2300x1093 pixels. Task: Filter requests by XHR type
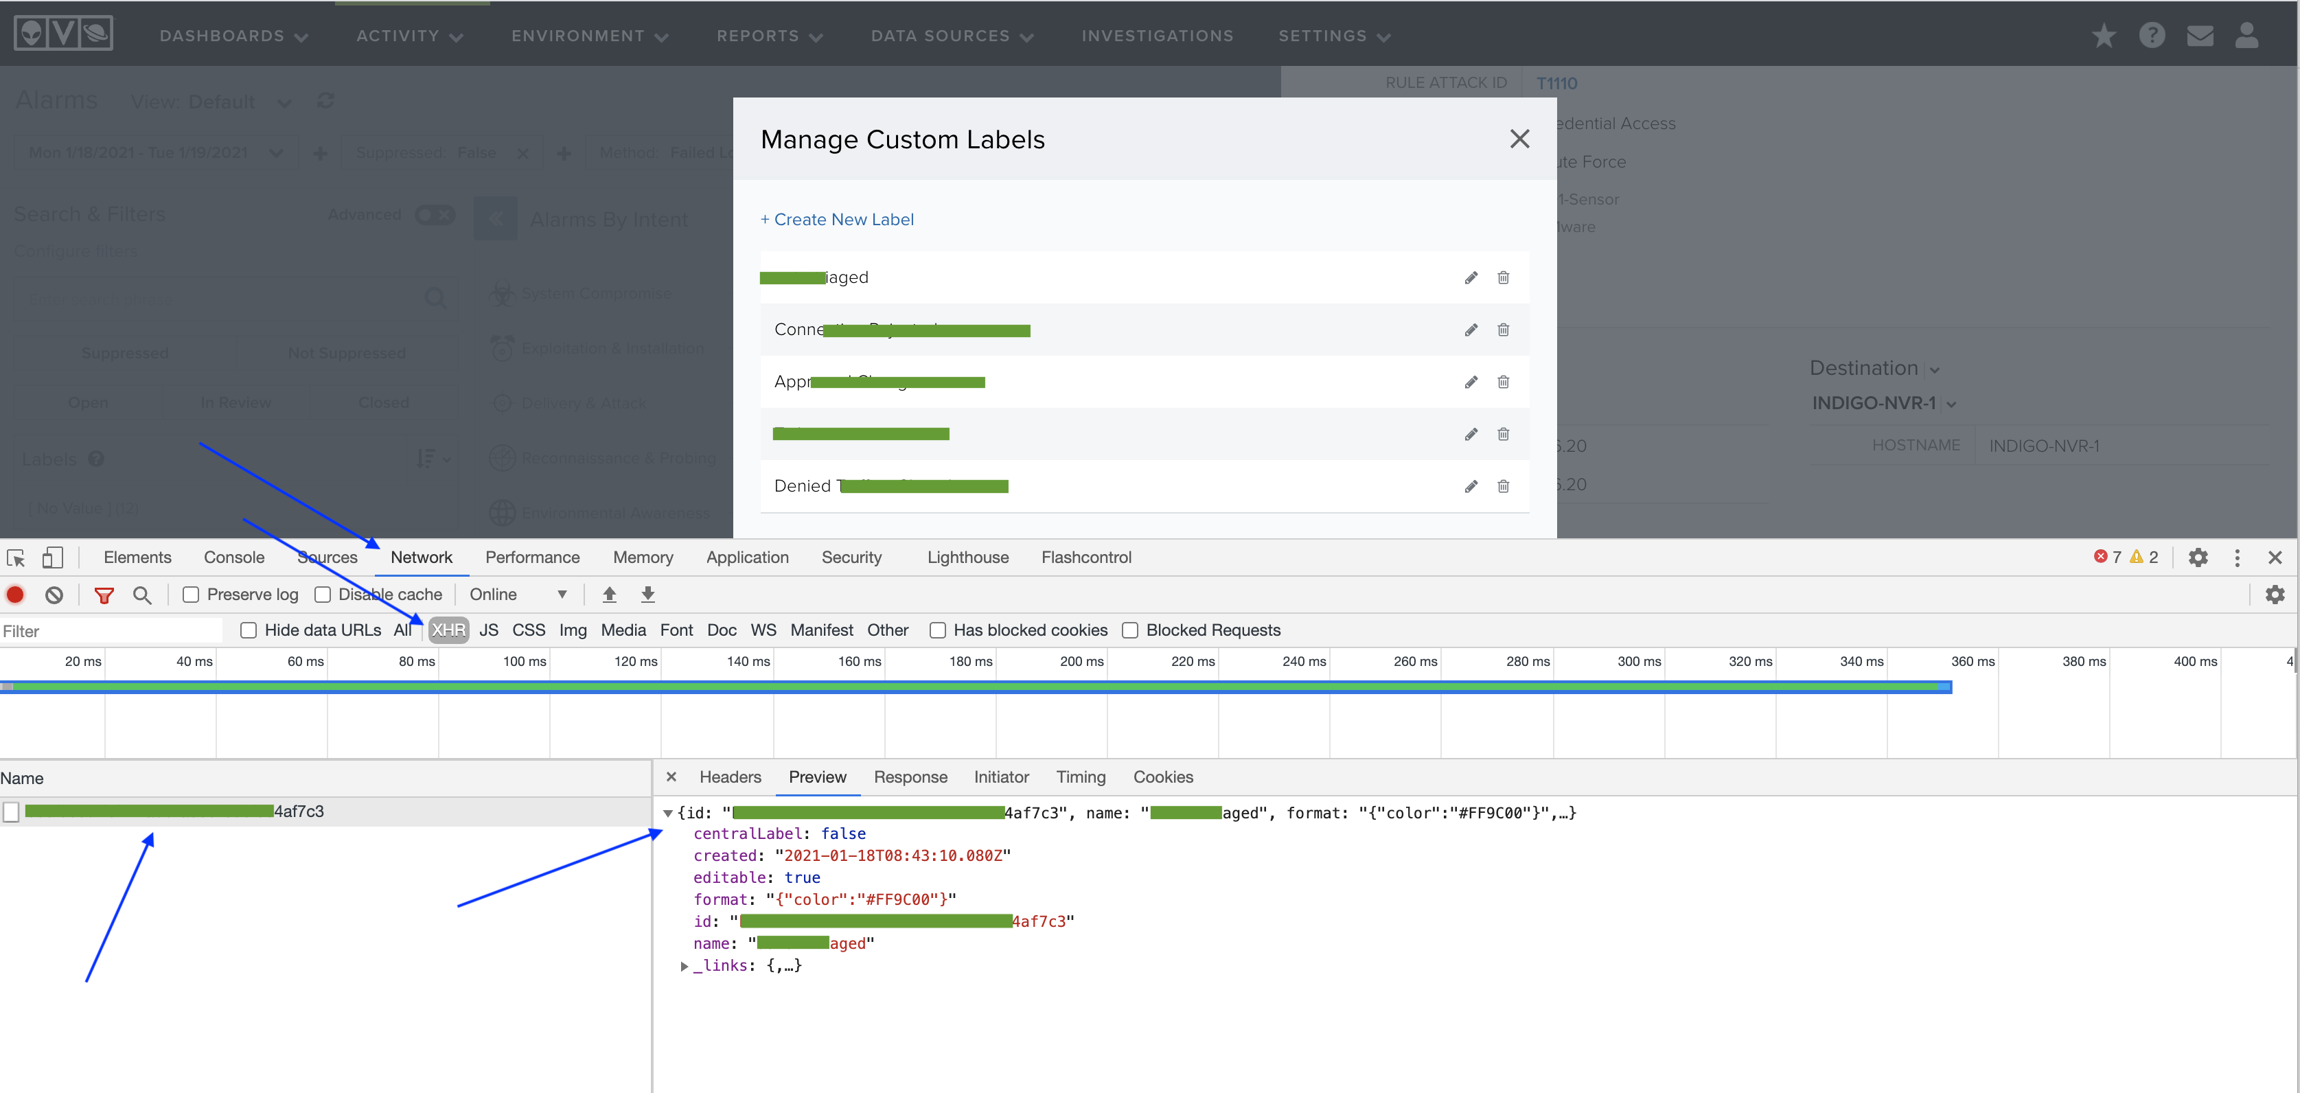click(448, 632)
